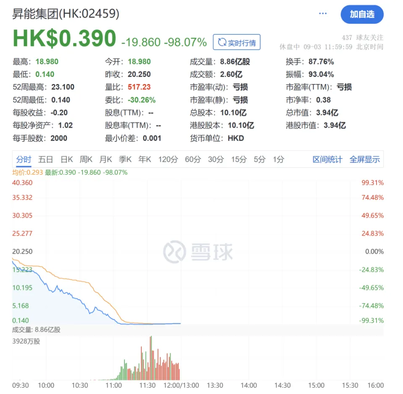Select the 季K quarterly candlestick tab
Screen dimensions: 403x394
[x=125, y=160]
